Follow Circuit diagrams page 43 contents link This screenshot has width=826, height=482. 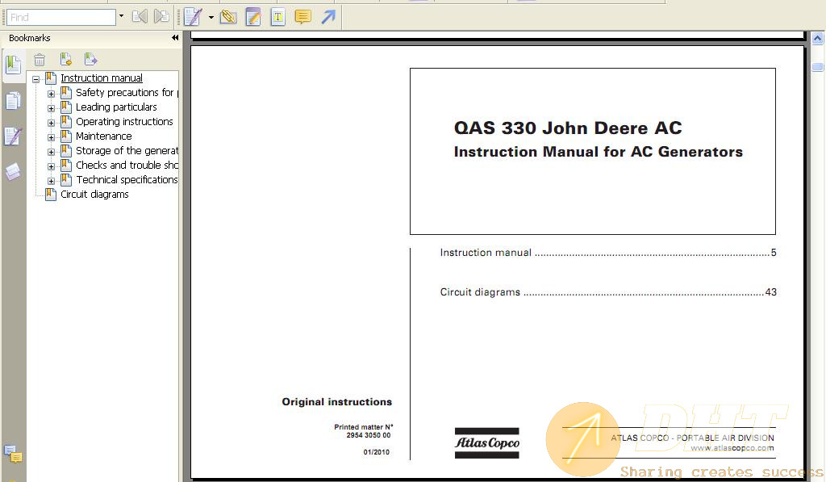pos(608,292)
